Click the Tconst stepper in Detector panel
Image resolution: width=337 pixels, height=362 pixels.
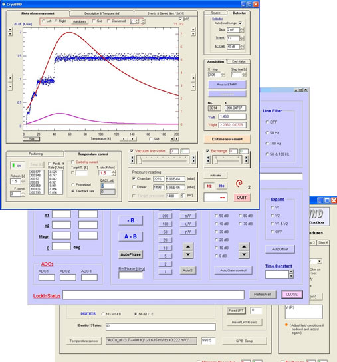click(x=242, y=38)
